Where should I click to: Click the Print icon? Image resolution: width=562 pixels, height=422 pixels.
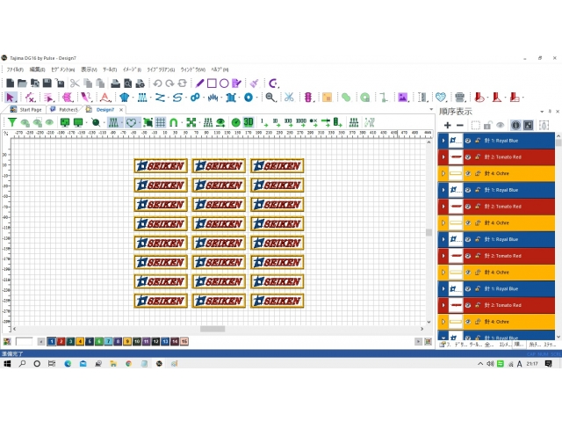point(115,84)
